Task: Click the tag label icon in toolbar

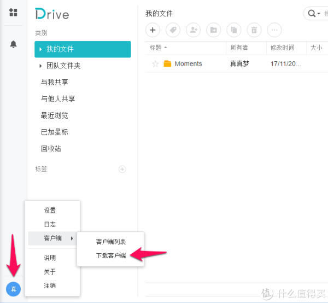Action: coord(173,30)
